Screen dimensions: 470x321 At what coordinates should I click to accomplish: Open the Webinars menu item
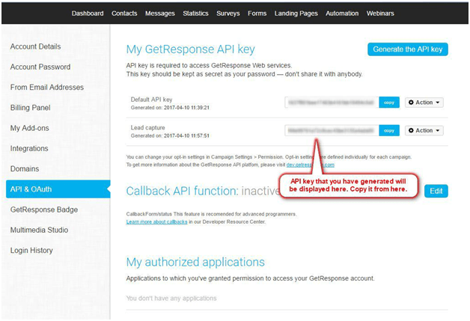pos(380,13)
